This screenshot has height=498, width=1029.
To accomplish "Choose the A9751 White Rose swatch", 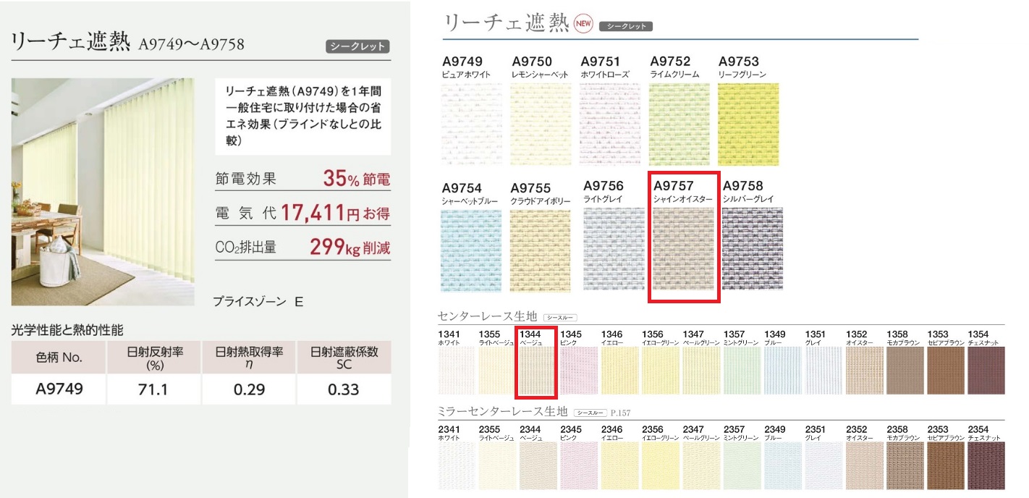I will click(610, 124).
